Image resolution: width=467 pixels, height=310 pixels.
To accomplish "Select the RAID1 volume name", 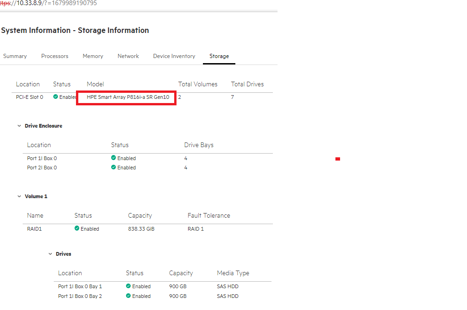I will point(34,228).
